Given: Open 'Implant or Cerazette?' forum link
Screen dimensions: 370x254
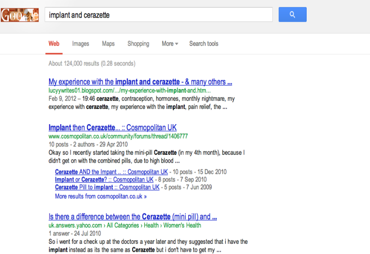Looking at the screenshot, I should [x=104, y=180].
